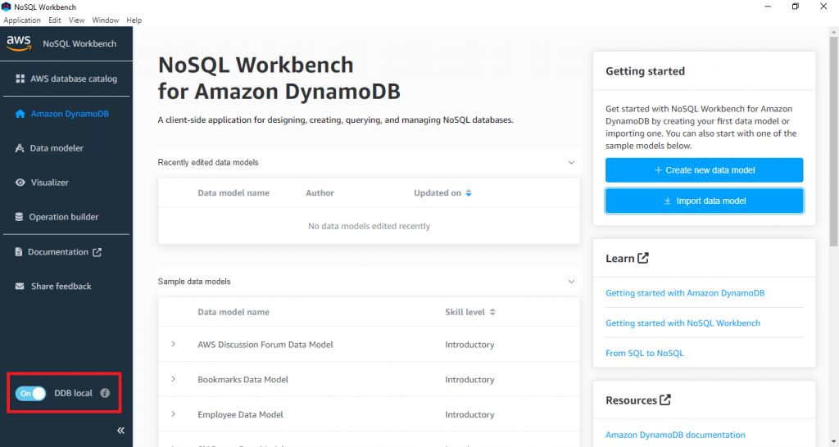Click the Resources heading
Screen dimensions: 839x447
[632, 400]
